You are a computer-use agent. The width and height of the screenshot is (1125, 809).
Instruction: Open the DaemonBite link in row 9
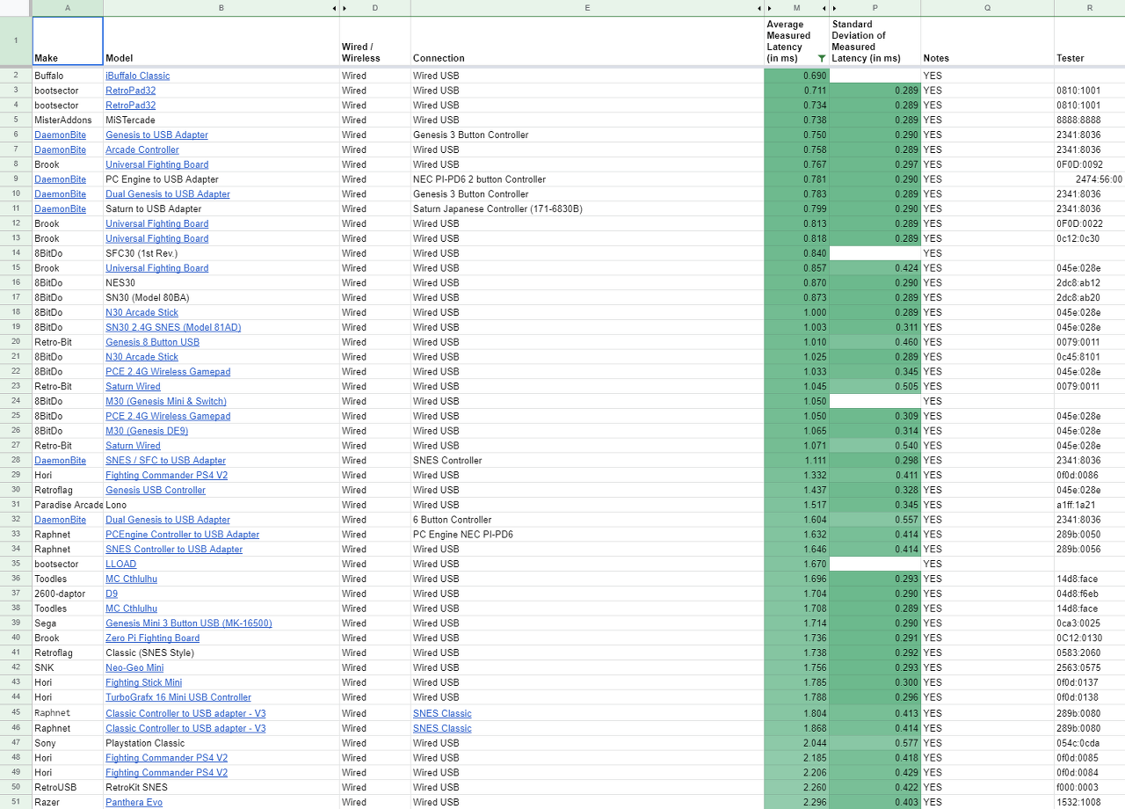coord(61,179)
